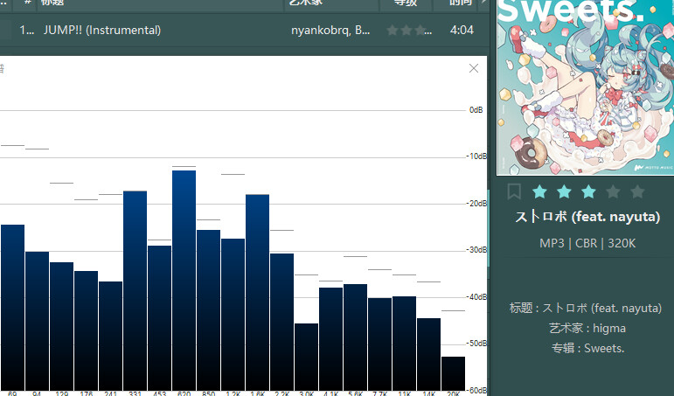Viewport: 674px width, 396px height.
Task: Click the 等级 rating column header
Action: pyautogui.click(x=406, y=3)
